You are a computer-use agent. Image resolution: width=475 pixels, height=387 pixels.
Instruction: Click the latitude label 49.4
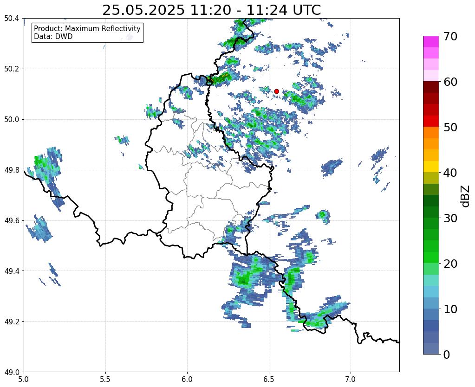12,271
